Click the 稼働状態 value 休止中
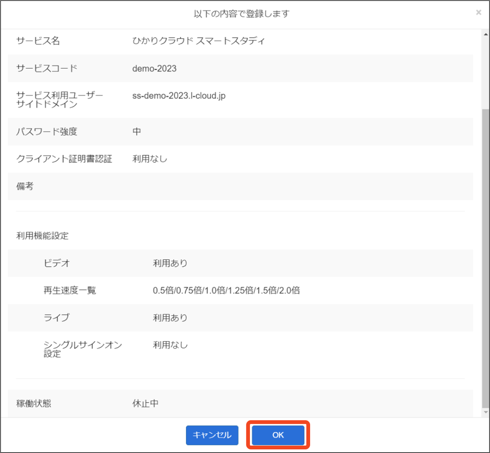The width and height of the screenshot is (490, 453). (x=145, y=403)
